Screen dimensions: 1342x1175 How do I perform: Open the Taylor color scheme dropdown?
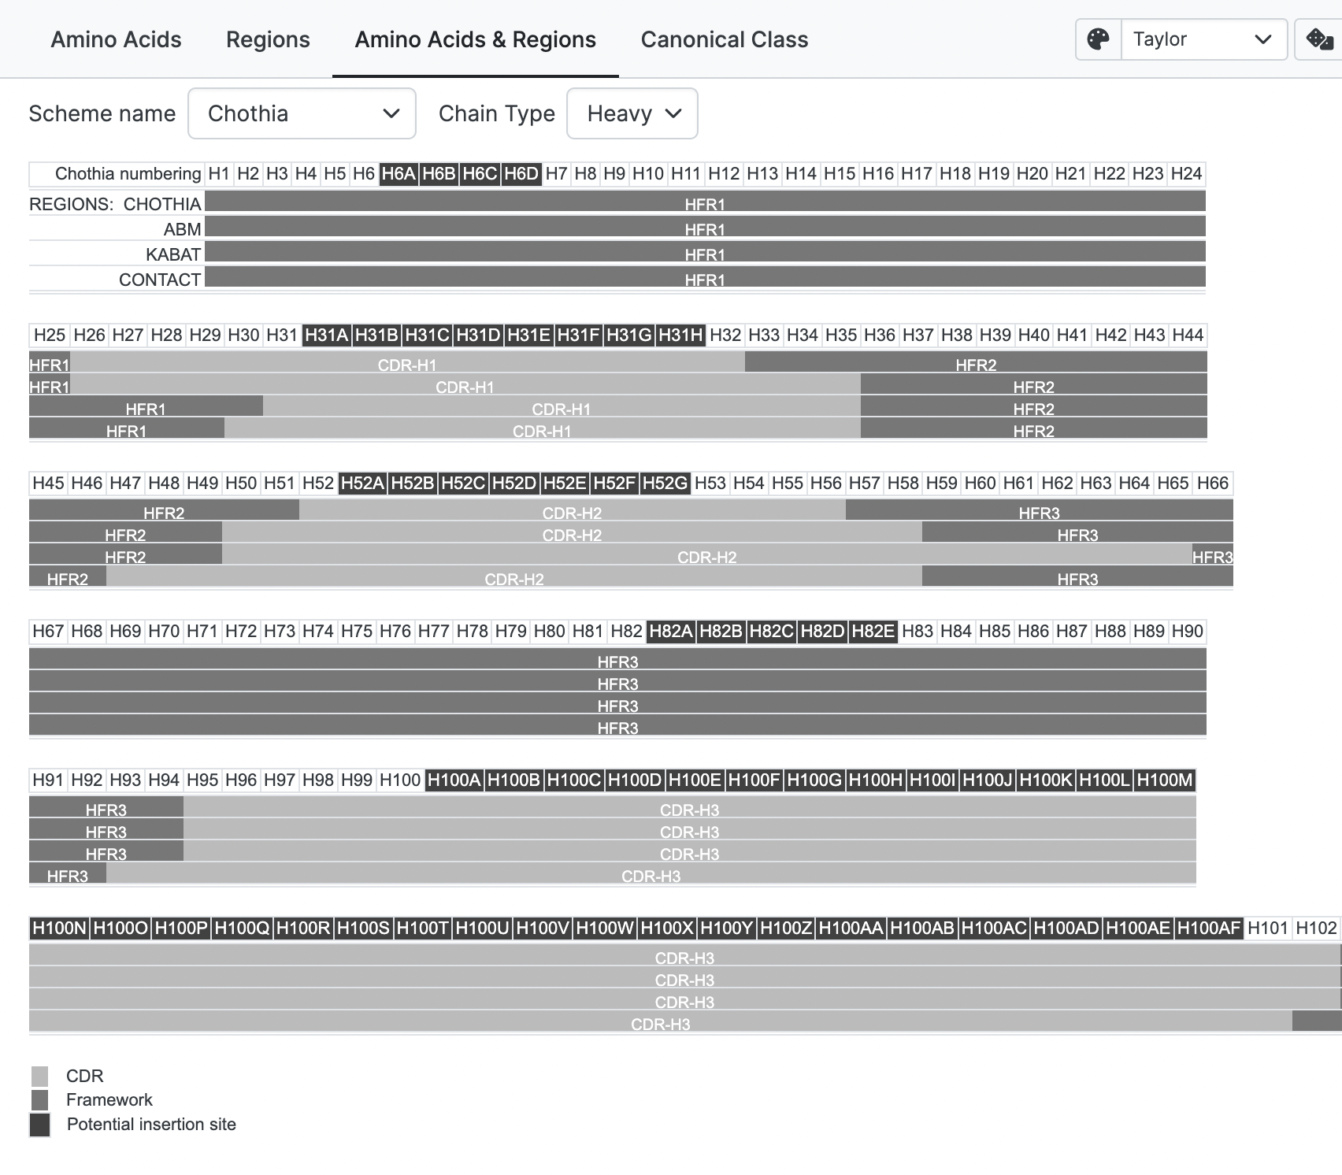tap(1203, 39)
